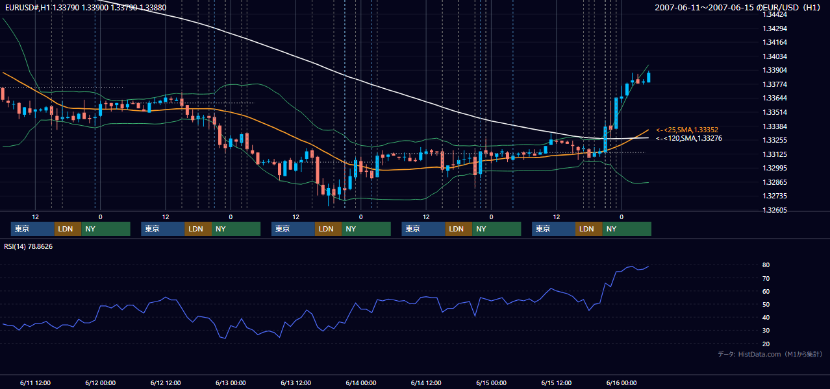The height and width of the screenshot is (389, 830).
Task: Select the 6/11 12:00 time axis label
Action: coord(35,383)
